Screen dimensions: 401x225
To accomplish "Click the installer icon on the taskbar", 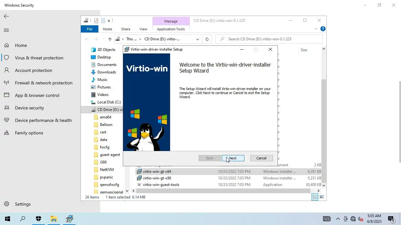I will tap(69, 219).
